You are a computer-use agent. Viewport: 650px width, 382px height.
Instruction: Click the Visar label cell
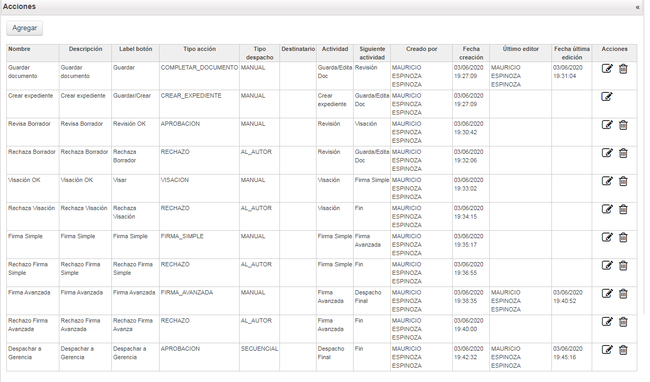135,188
